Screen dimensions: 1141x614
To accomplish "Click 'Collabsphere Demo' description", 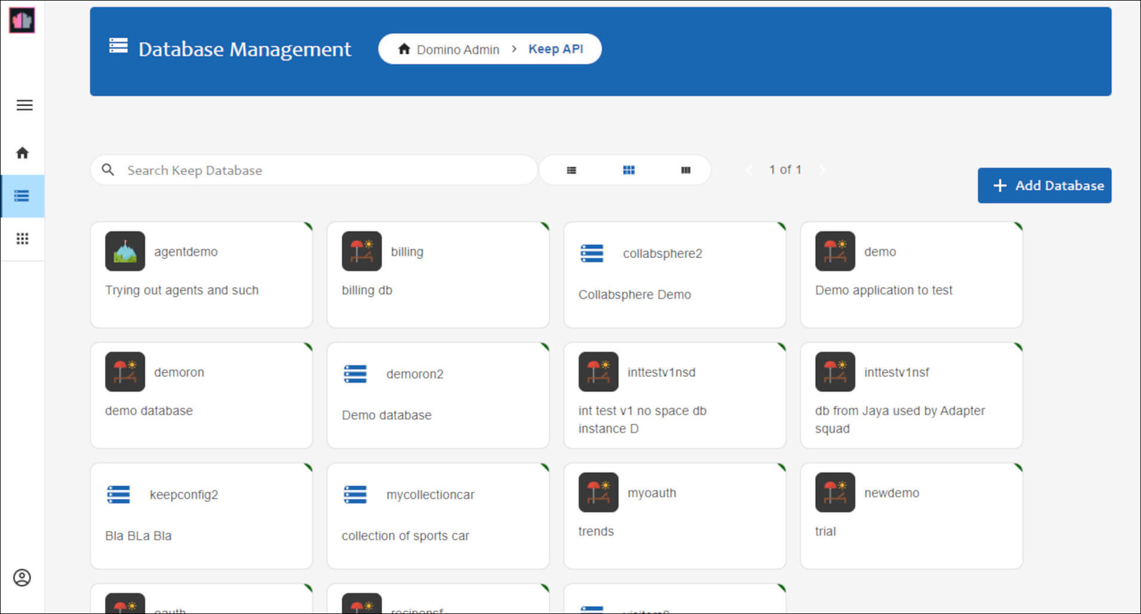I will 635,295.
